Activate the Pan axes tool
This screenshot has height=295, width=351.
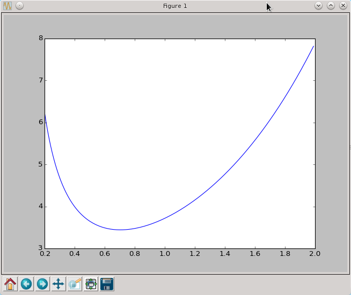(58, 284)
